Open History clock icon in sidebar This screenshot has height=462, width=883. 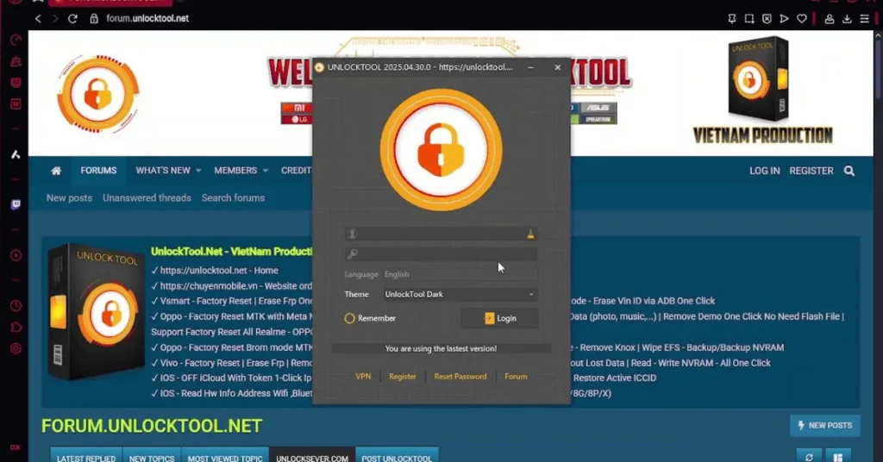tap(16, 306)
